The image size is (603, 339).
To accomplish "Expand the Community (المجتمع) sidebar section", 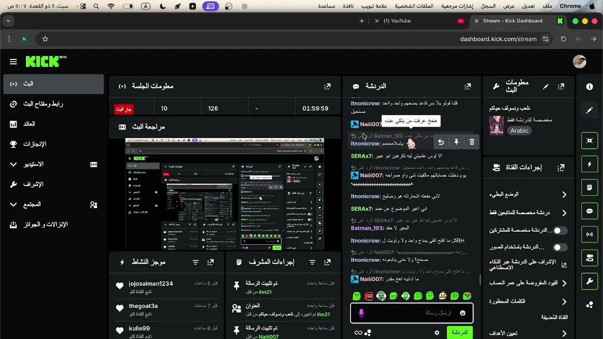I will pyautogui.click(x=13, y=204).
